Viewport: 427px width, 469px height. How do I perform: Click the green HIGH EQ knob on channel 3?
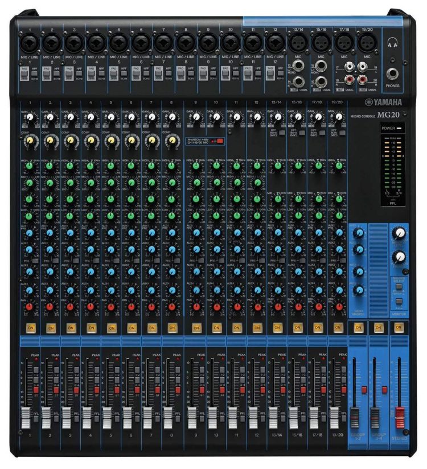click(70, 166)
